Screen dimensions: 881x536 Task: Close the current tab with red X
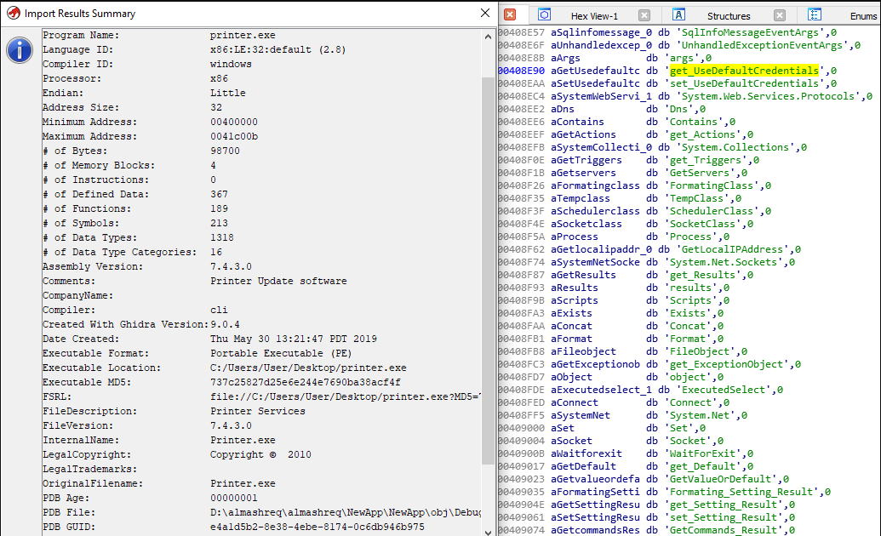coord(510,15)
